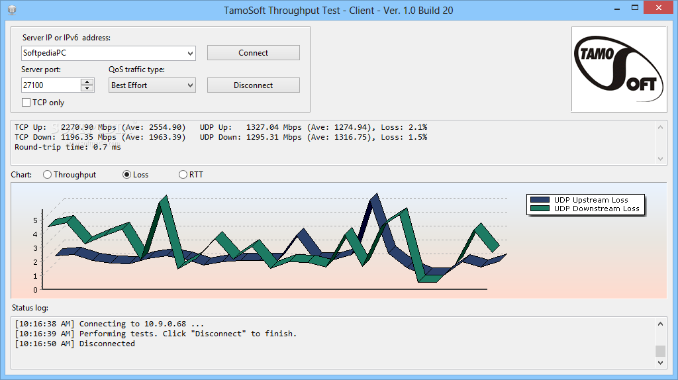
Task: Click the status log scrollbar thumb
Action: [x=660, y=351]
